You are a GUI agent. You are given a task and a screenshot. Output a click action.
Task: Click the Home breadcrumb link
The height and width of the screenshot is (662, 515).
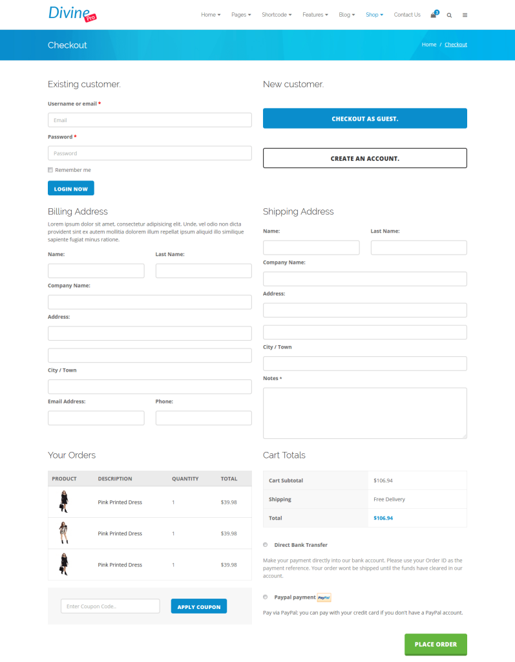tap(428, 44)
